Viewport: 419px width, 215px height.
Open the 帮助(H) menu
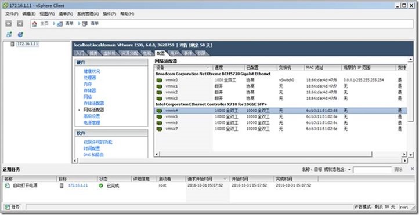pos(127,14)
